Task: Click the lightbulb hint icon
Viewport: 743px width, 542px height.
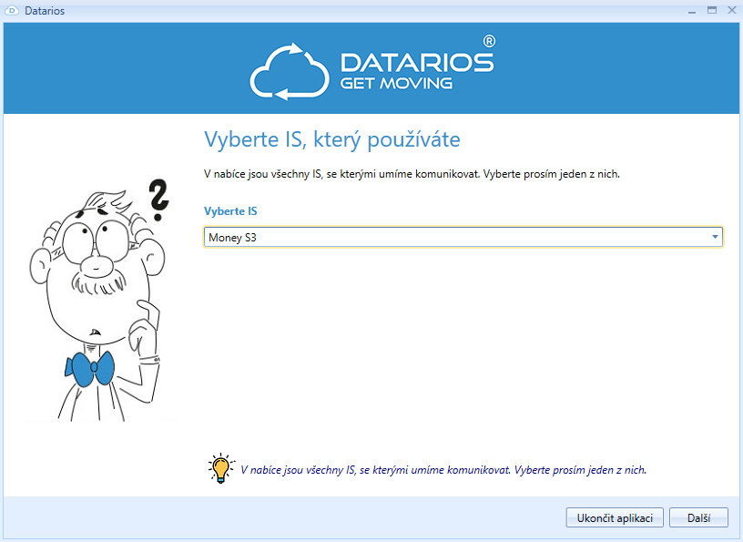Action: [x=220, y=467]
